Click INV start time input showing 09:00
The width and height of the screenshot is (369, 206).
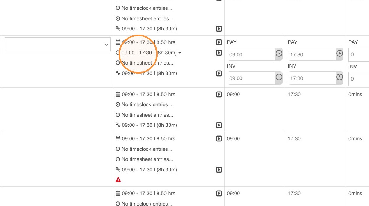[x=251, y=78]
